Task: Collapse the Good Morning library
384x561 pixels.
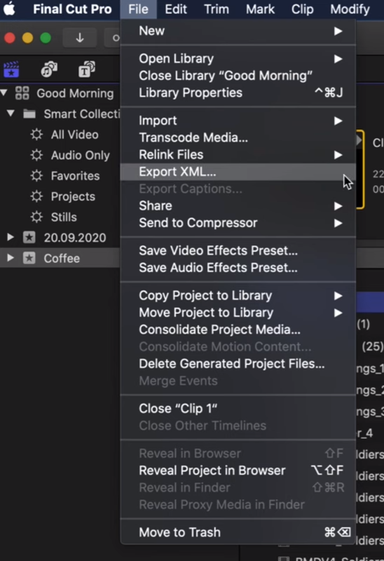Action: tap(4, 93)
